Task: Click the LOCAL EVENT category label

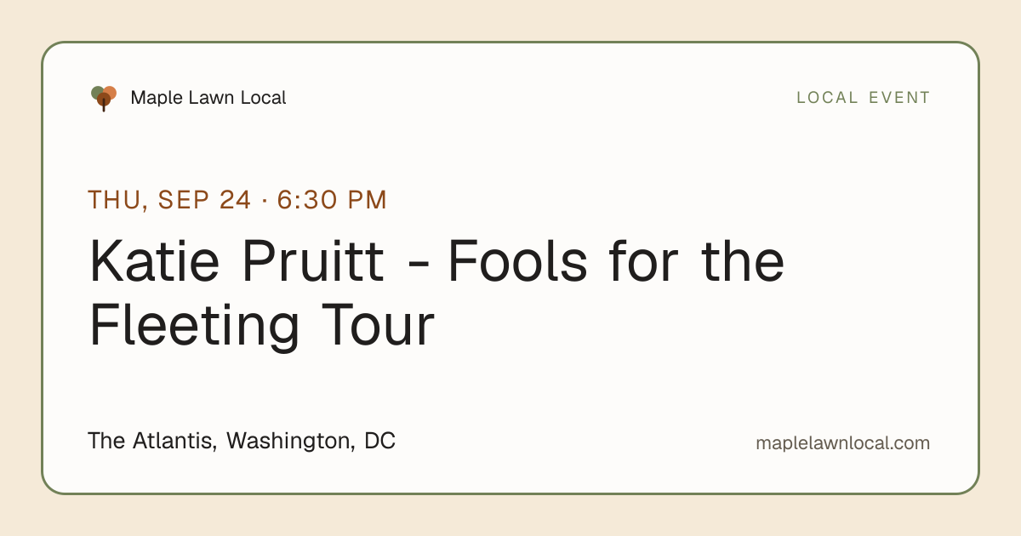Action: [x=864, y=98]
